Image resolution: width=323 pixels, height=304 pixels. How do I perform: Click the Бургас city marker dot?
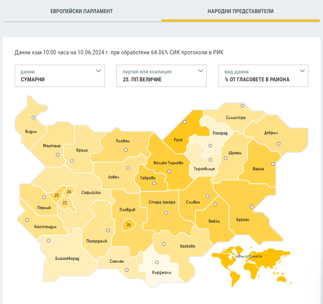(x=251, y=207)
